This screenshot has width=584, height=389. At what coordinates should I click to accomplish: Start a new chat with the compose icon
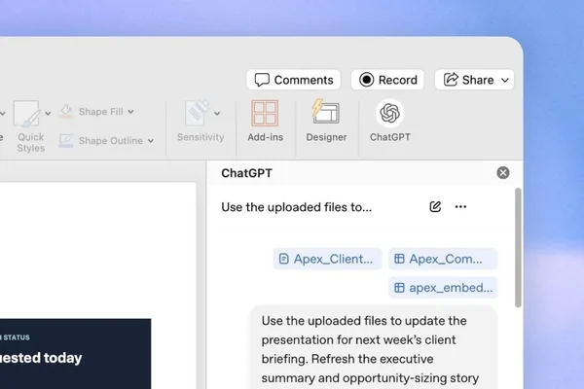(435, 206)
